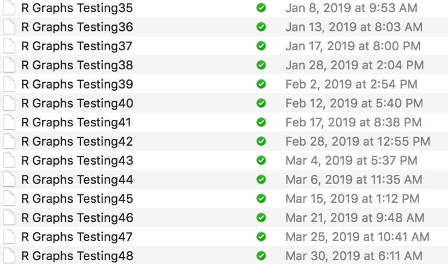Click the R Graphs Testing48 file name
The height and width of the screenshot is (264, 448).
point(77,256)
